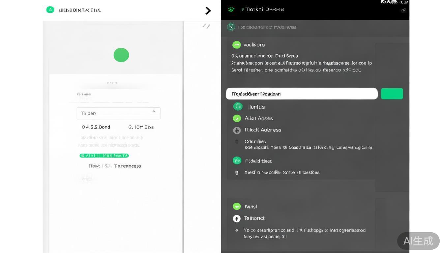Click the white Troxiadıcient search input field
Screen dimensions: 443x253
pos(302,94)
